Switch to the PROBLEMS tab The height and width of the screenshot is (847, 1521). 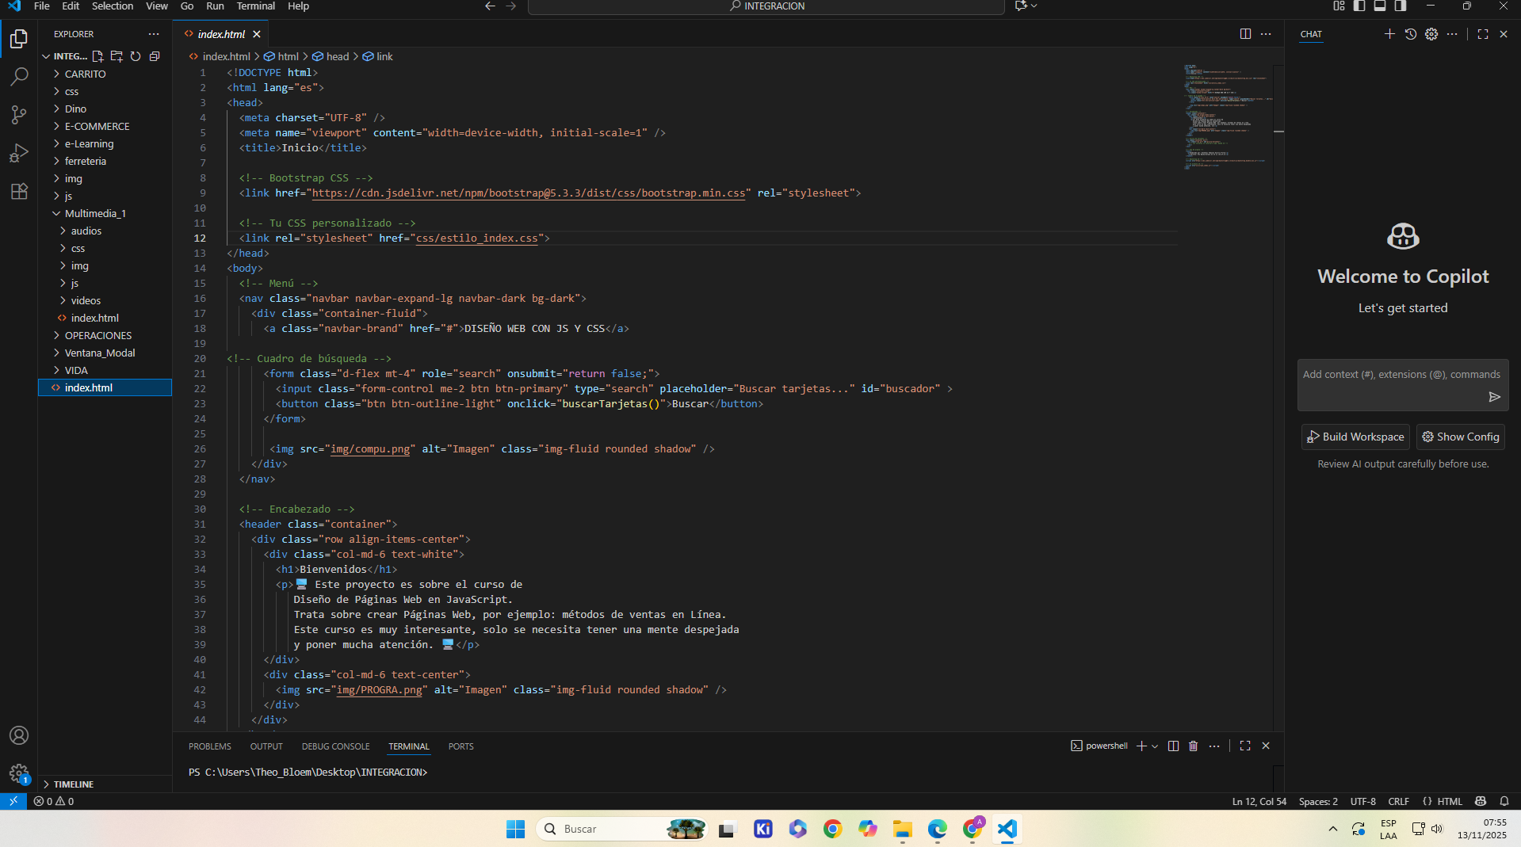coord(209,746)
